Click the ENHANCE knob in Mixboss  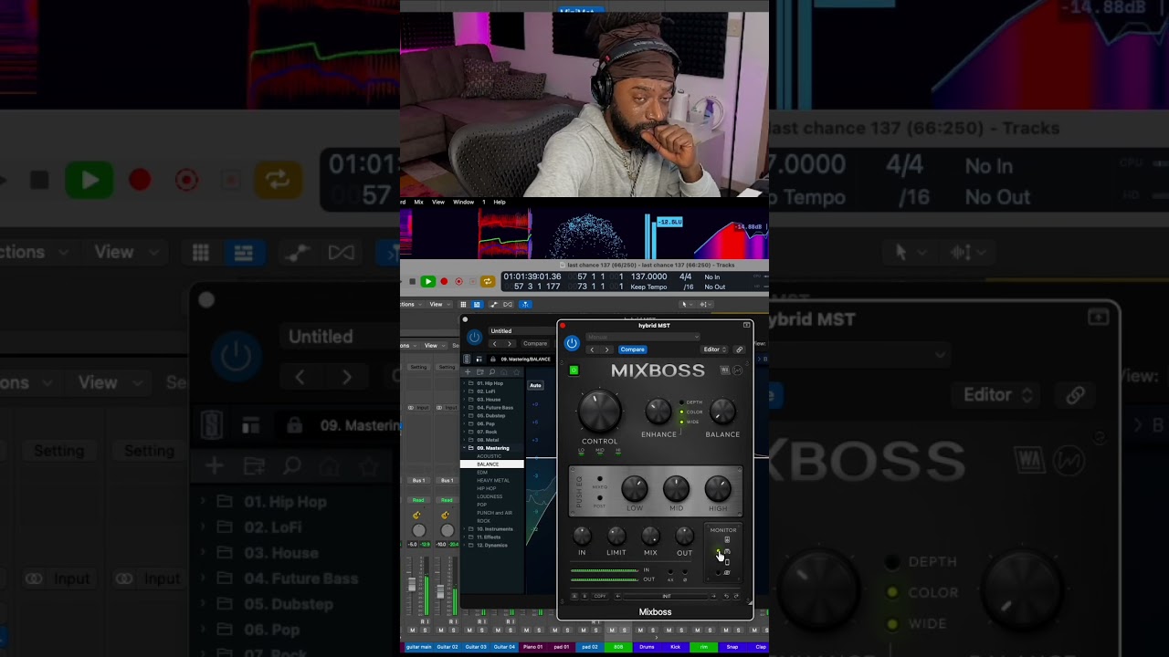click(658, 412)
